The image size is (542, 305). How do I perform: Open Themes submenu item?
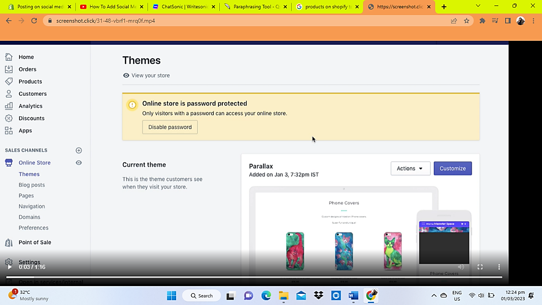click(29, 174)
